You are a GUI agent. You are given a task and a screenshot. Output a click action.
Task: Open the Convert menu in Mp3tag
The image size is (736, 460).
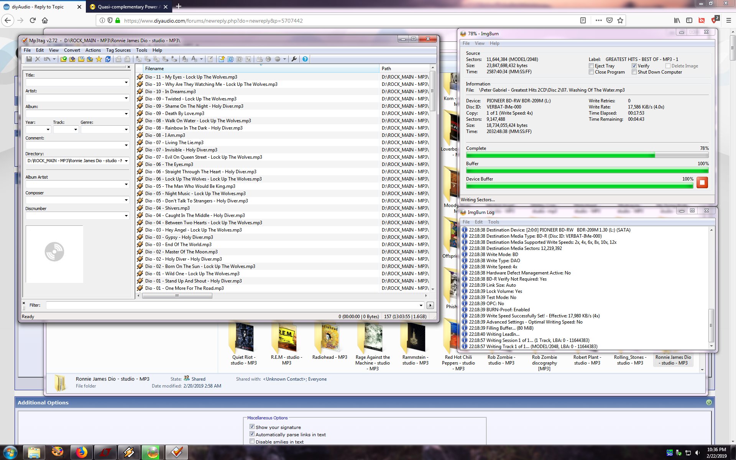tap(72, 50)
